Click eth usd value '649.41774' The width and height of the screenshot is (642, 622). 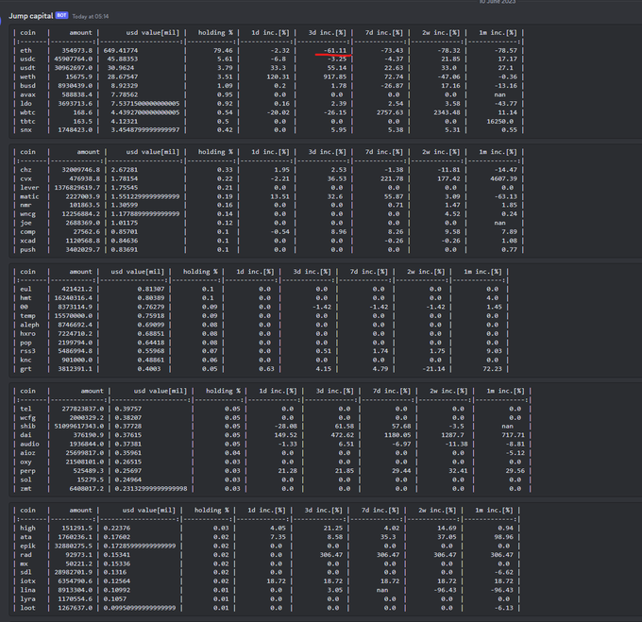121,50
